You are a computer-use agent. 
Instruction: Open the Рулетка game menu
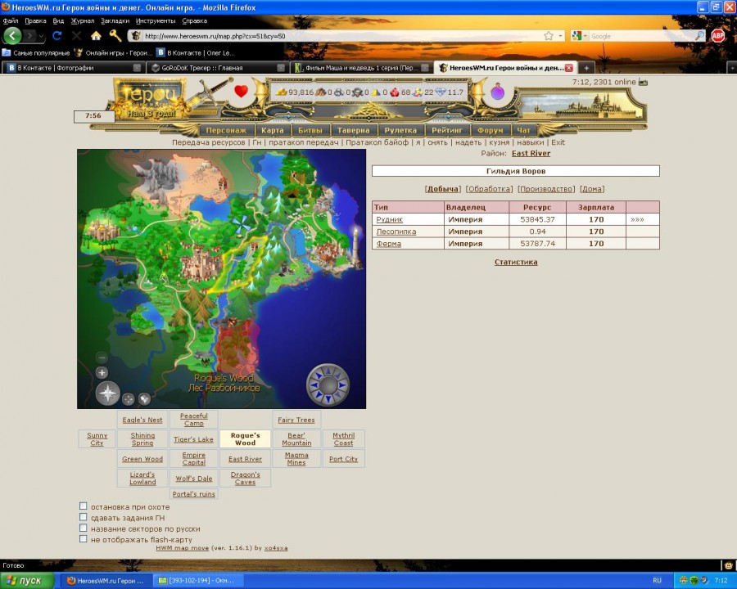point(400,131)
